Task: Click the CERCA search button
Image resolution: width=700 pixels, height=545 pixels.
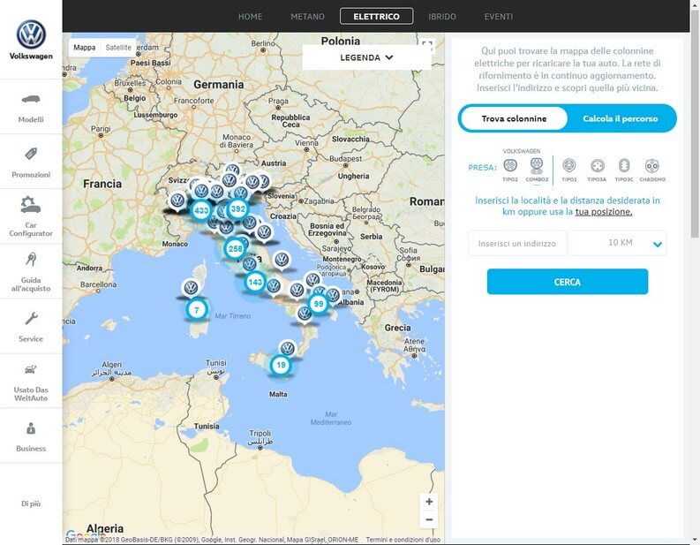Action: coord(568,282)
